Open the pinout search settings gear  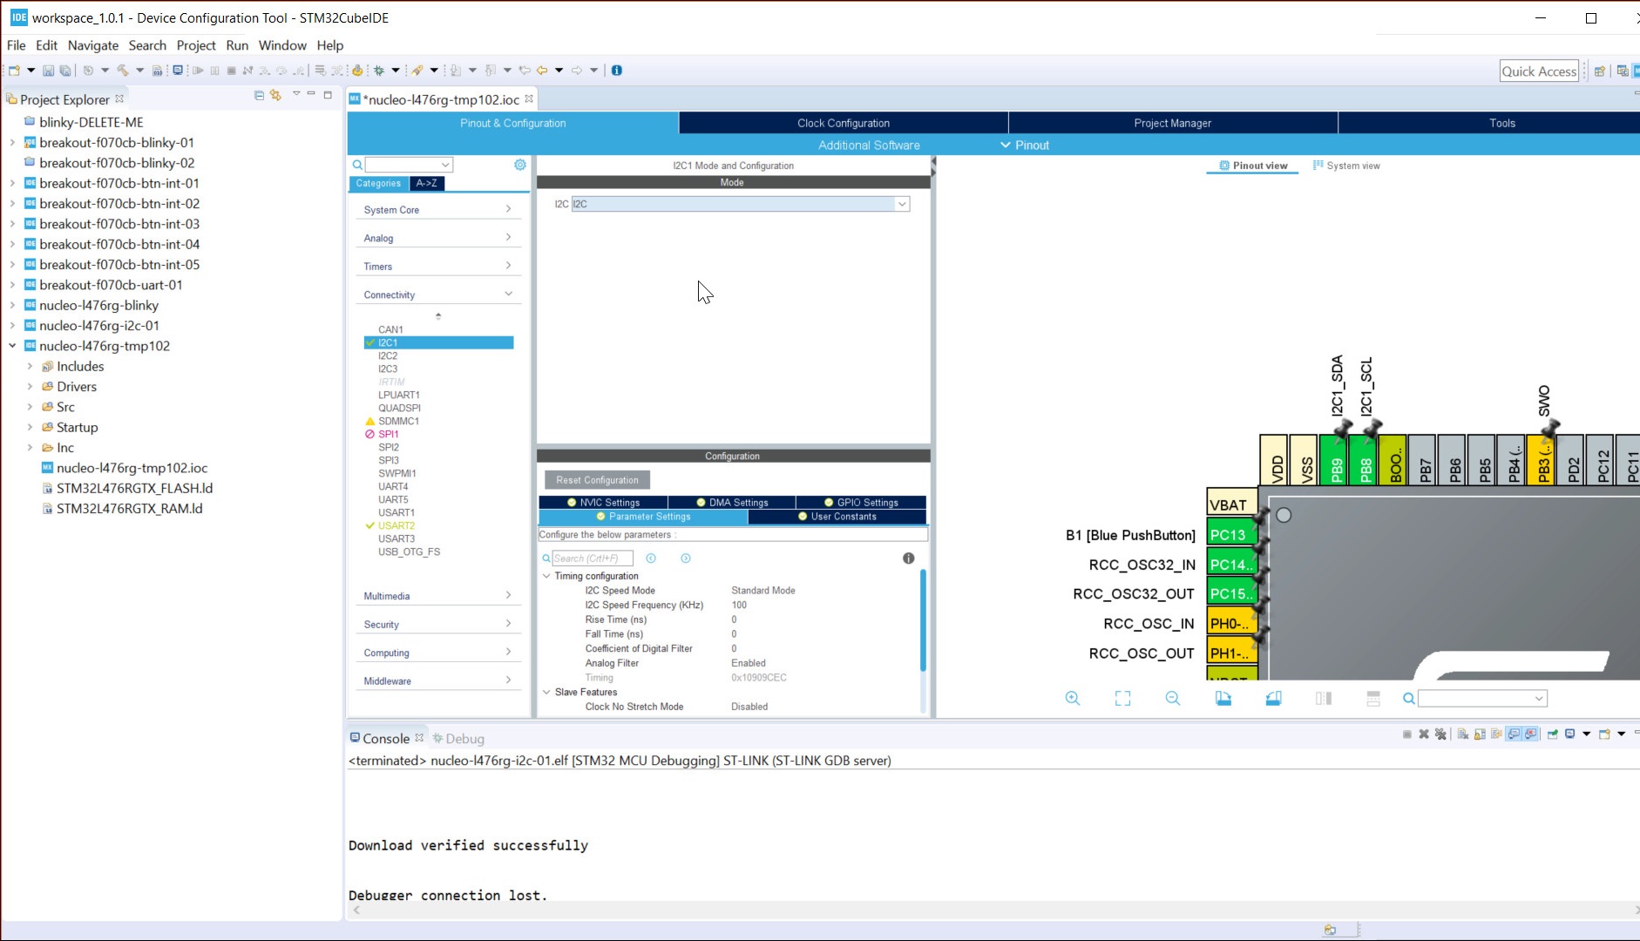[520, 165]
